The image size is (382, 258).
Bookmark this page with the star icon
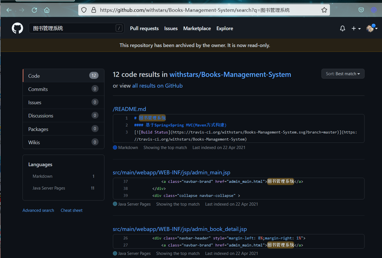[x=324, y=10]
